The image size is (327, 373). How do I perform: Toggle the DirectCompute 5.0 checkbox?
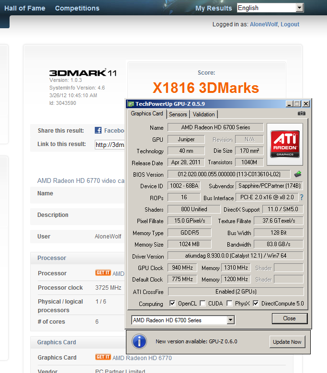pyautogui.click(x=256, y=303)
